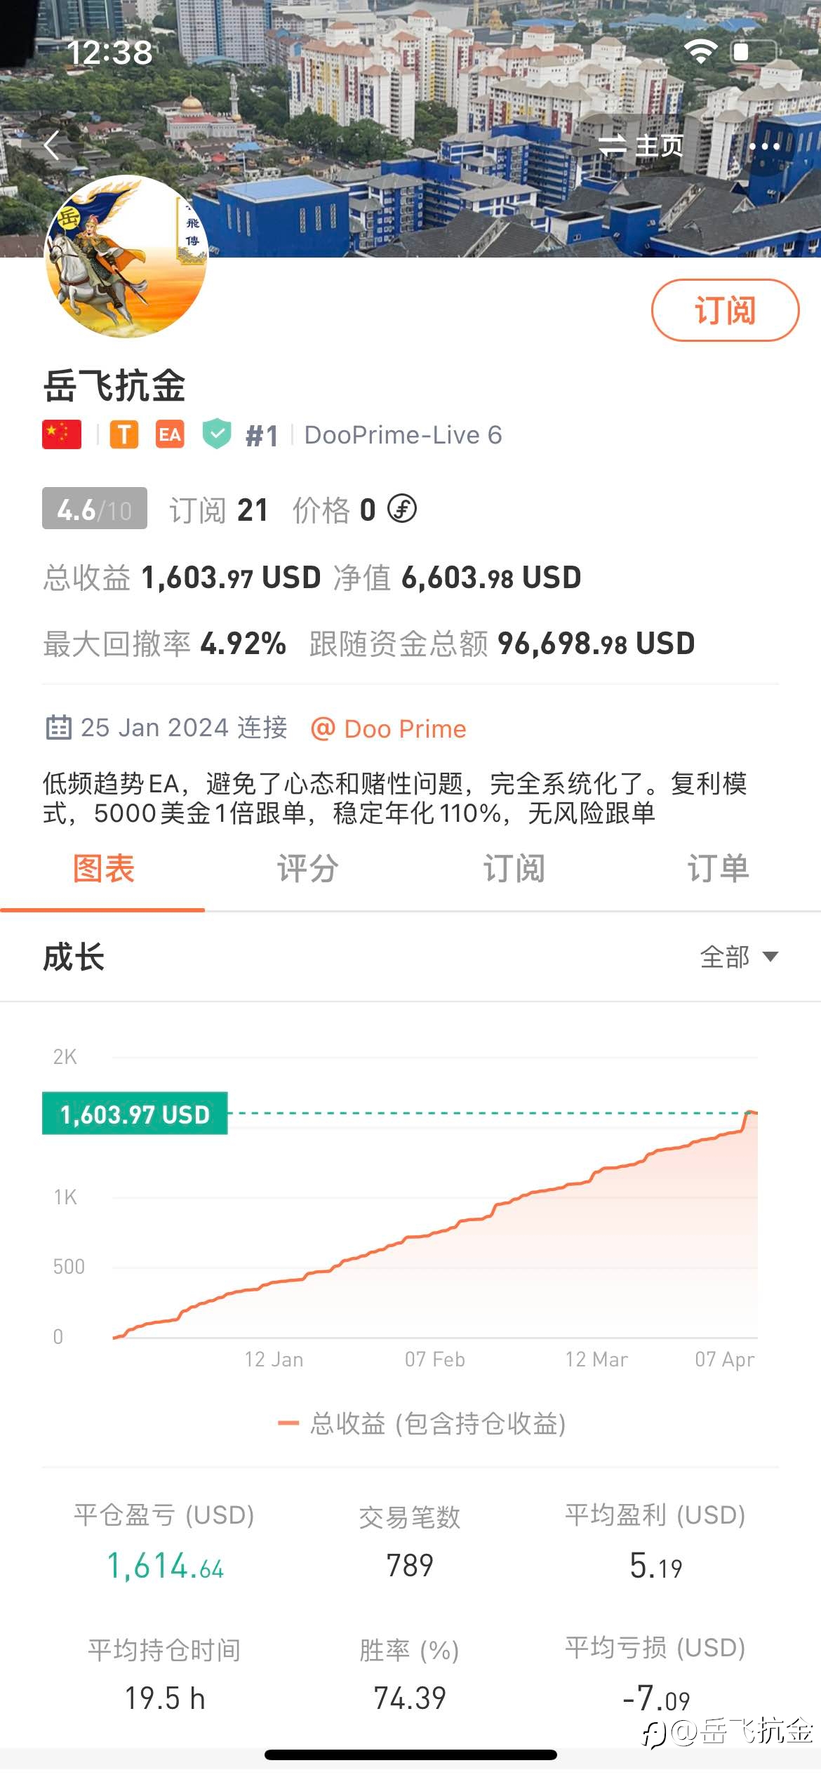Screen dimensions: 821x1777
Task: Tap the calendar icon beside connection date
Action: point(58,728)
